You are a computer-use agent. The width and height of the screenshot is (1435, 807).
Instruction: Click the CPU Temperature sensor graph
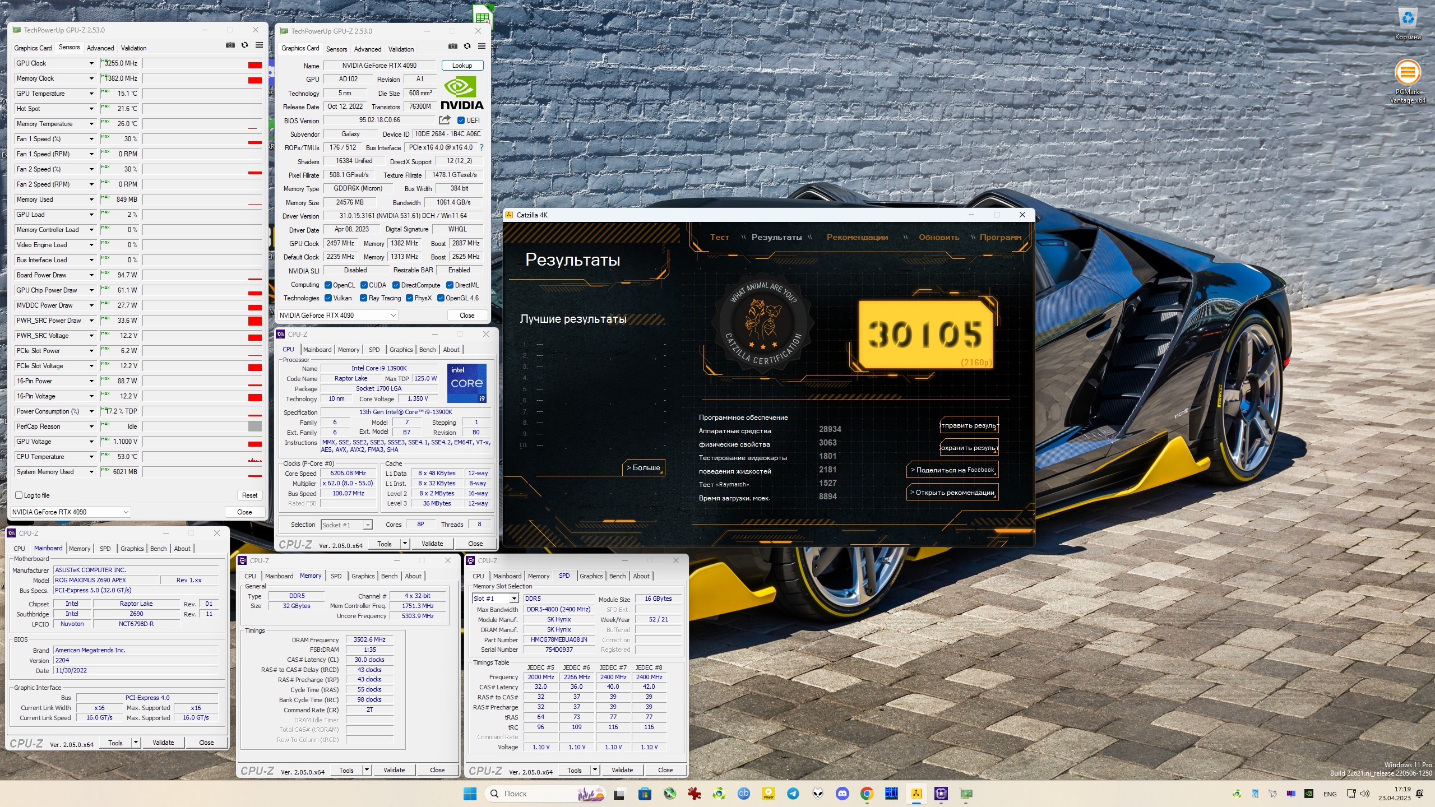(202, 457)
